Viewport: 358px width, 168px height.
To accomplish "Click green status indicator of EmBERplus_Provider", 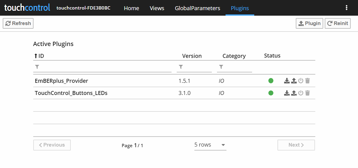I will [271, 81].
